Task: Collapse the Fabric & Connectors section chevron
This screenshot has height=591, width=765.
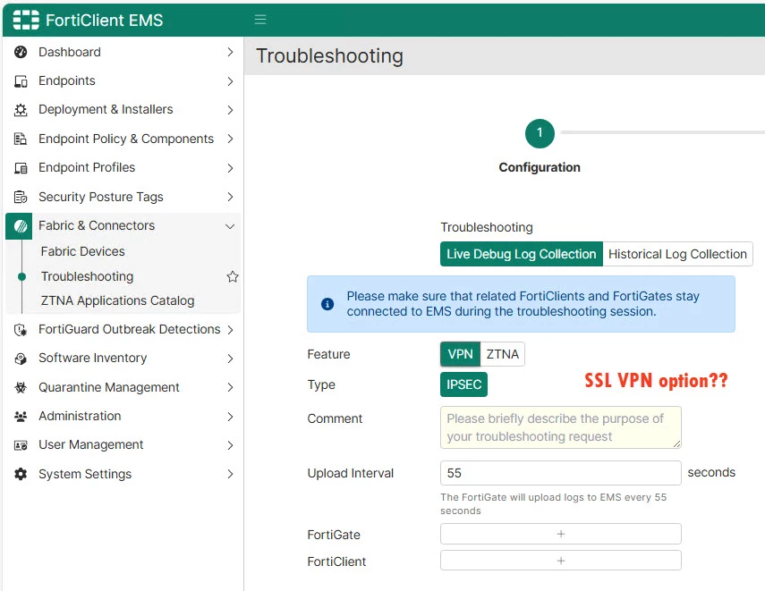Action: [230, 226]
